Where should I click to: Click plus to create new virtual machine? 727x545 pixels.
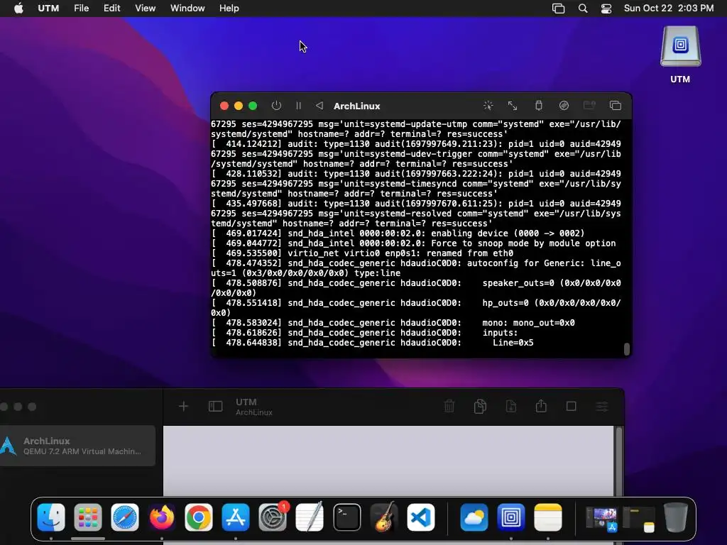click(184, 407)
